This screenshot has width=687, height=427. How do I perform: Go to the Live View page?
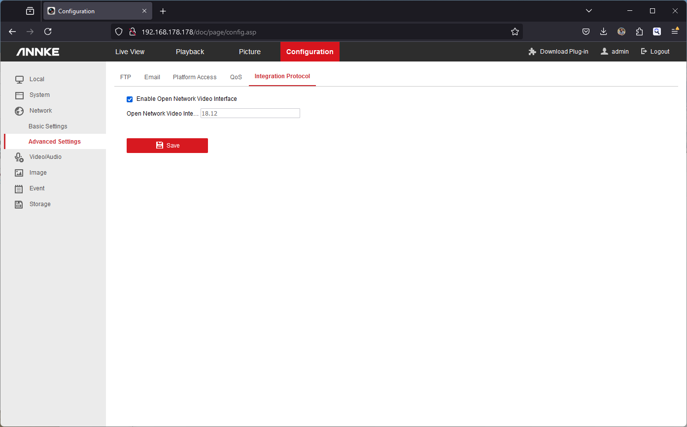point(130,52)
